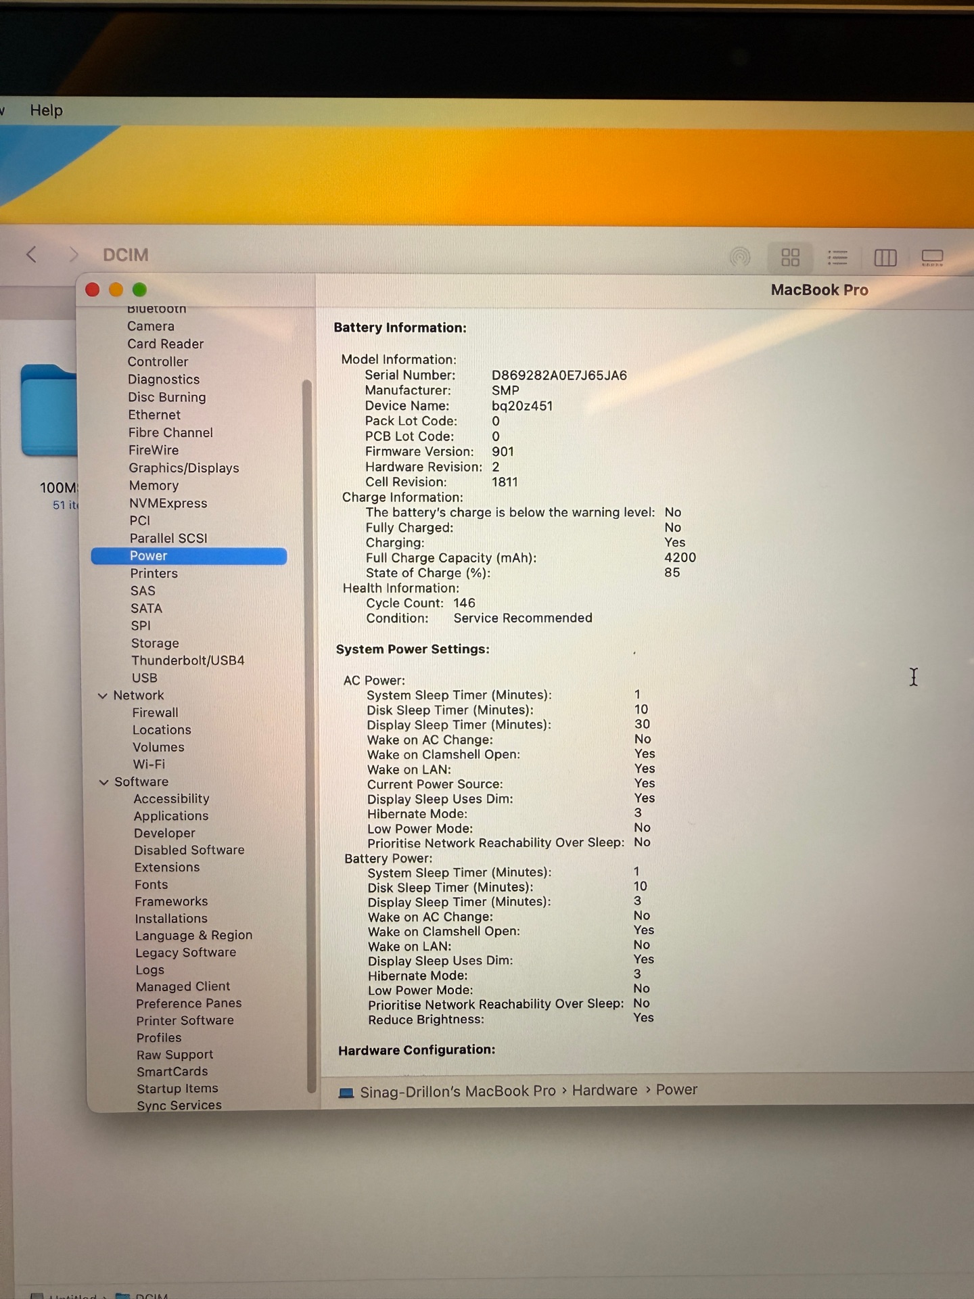The width and height of the screenshot is (974, 1299).
Task: Select Card Reader in the sidebar
Action: (166, 344)
